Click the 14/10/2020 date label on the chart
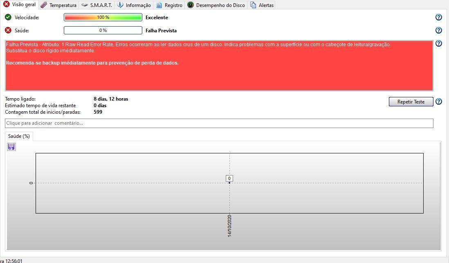 click(229, 226)
